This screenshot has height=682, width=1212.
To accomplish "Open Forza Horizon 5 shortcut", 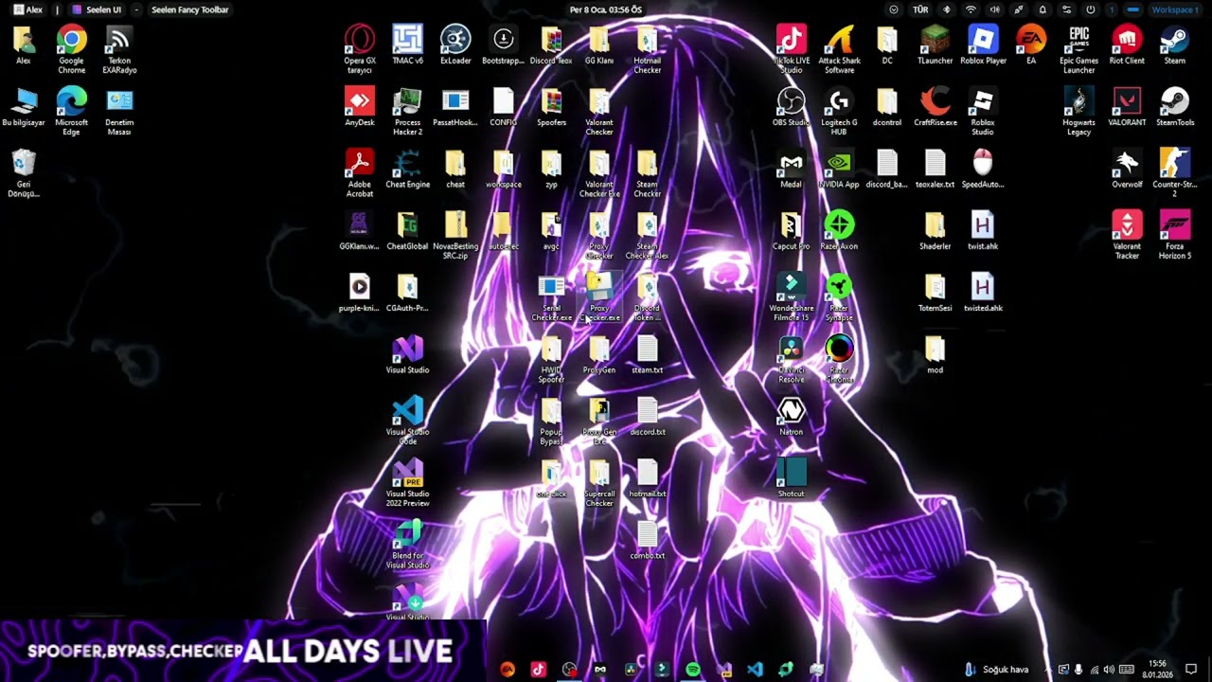I will tap(1175, 235).
